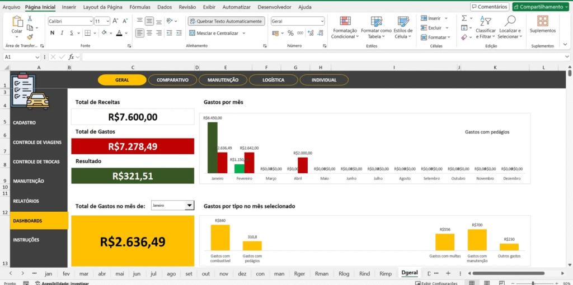Image resolution: width=573 pixels, height=285 pixels.
Task: Click the AutoSum sigma icon
Action: (464, 18)
